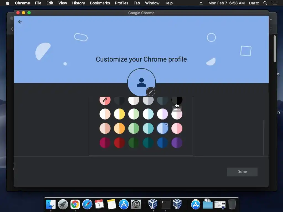Open the Help menu

[x=168, y=3]
